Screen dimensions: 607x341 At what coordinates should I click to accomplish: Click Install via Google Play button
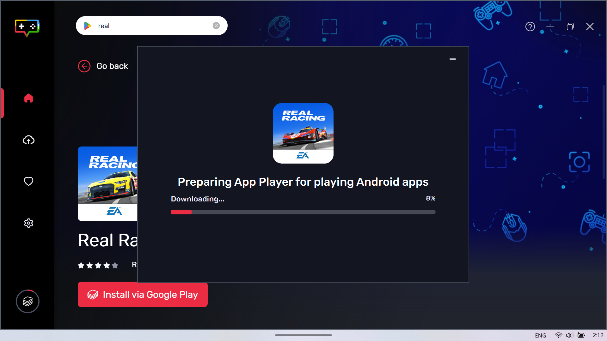143,294
